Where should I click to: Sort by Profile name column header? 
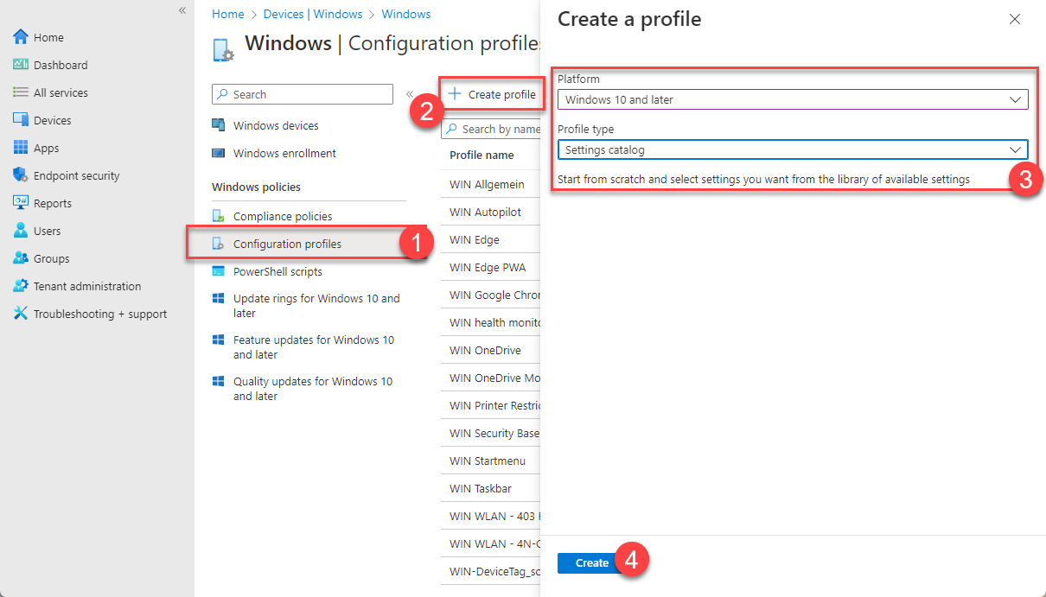pos(482,156)
